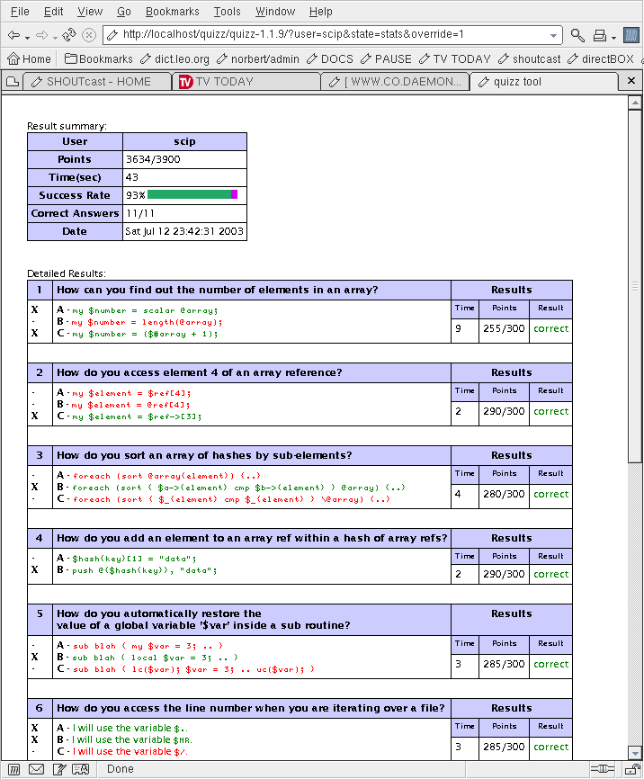
Task: Expand the Back history dropdown arrow
Action: (x=27, y=37)
